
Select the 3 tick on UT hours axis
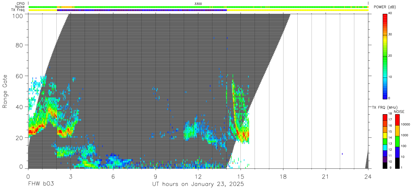tap(70, 176)
